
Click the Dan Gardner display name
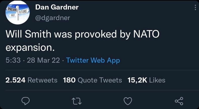pos(57,7)
